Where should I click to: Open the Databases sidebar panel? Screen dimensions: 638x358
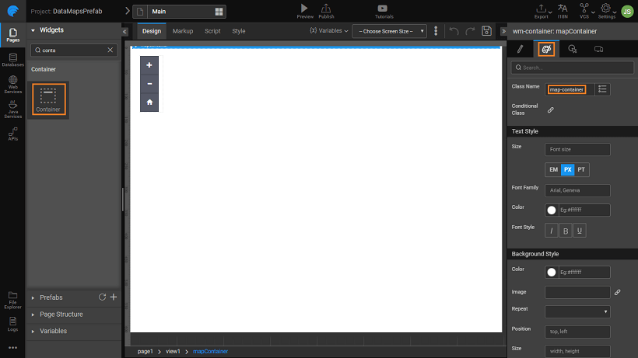click(x=12, y=58)
